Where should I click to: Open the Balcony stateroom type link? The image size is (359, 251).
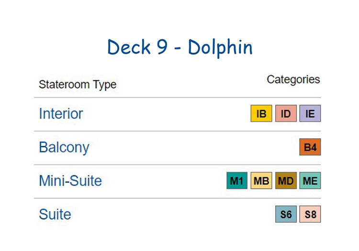point(64,148)
